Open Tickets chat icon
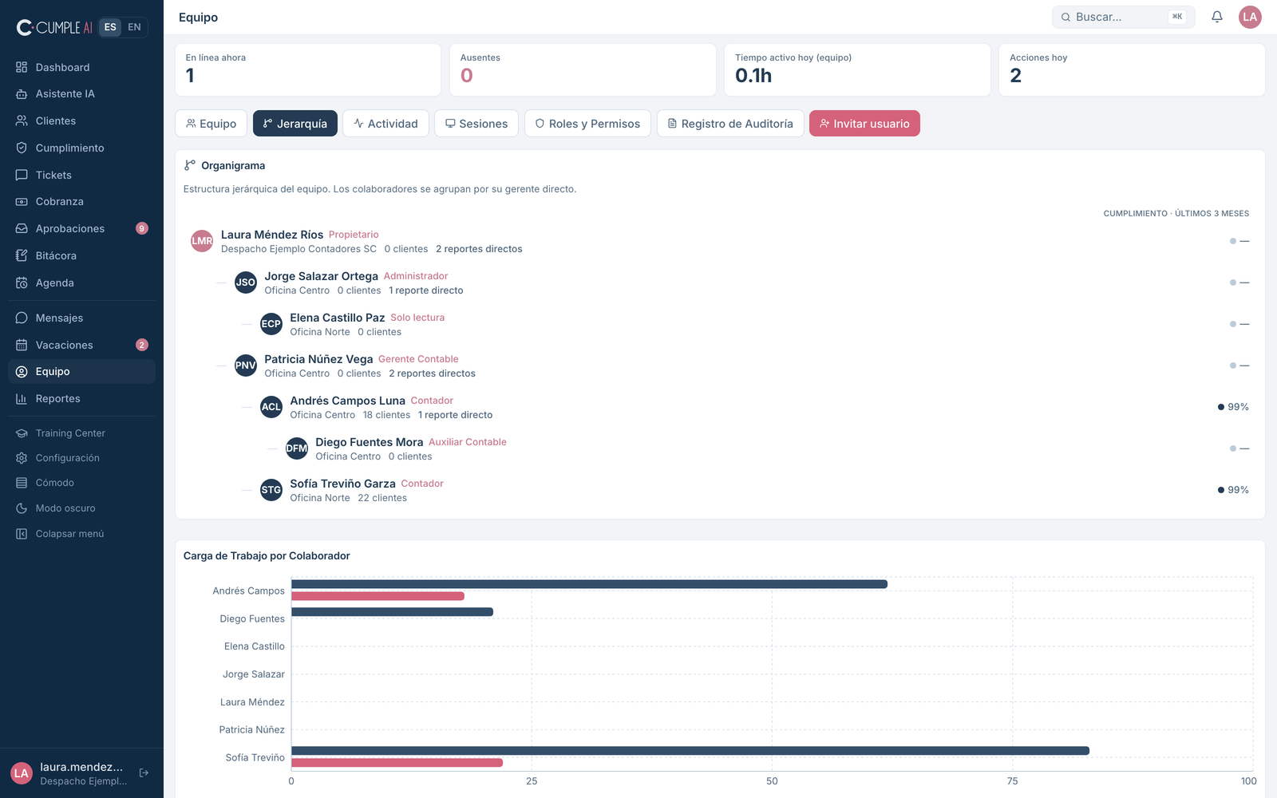The image size is (1277, 798). click(x=22, y=175)
